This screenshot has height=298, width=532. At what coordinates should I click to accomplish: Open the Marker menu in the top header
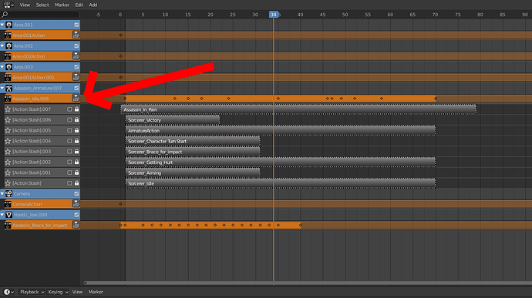(x=62, y=5)
